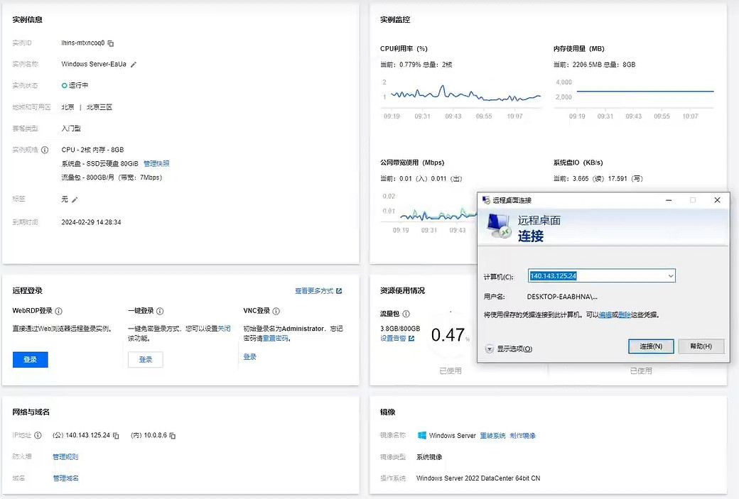The height and width of the screenshot is (499, 739).
Task: Show info tooltip for 实例规格
Action: click(45, 150)
